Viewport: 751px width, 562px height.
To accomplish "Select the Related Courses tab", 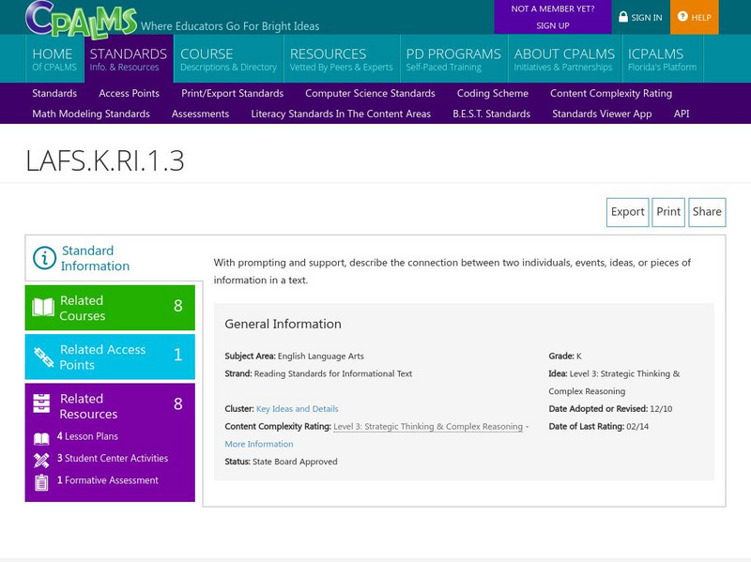I will [110, 308].
